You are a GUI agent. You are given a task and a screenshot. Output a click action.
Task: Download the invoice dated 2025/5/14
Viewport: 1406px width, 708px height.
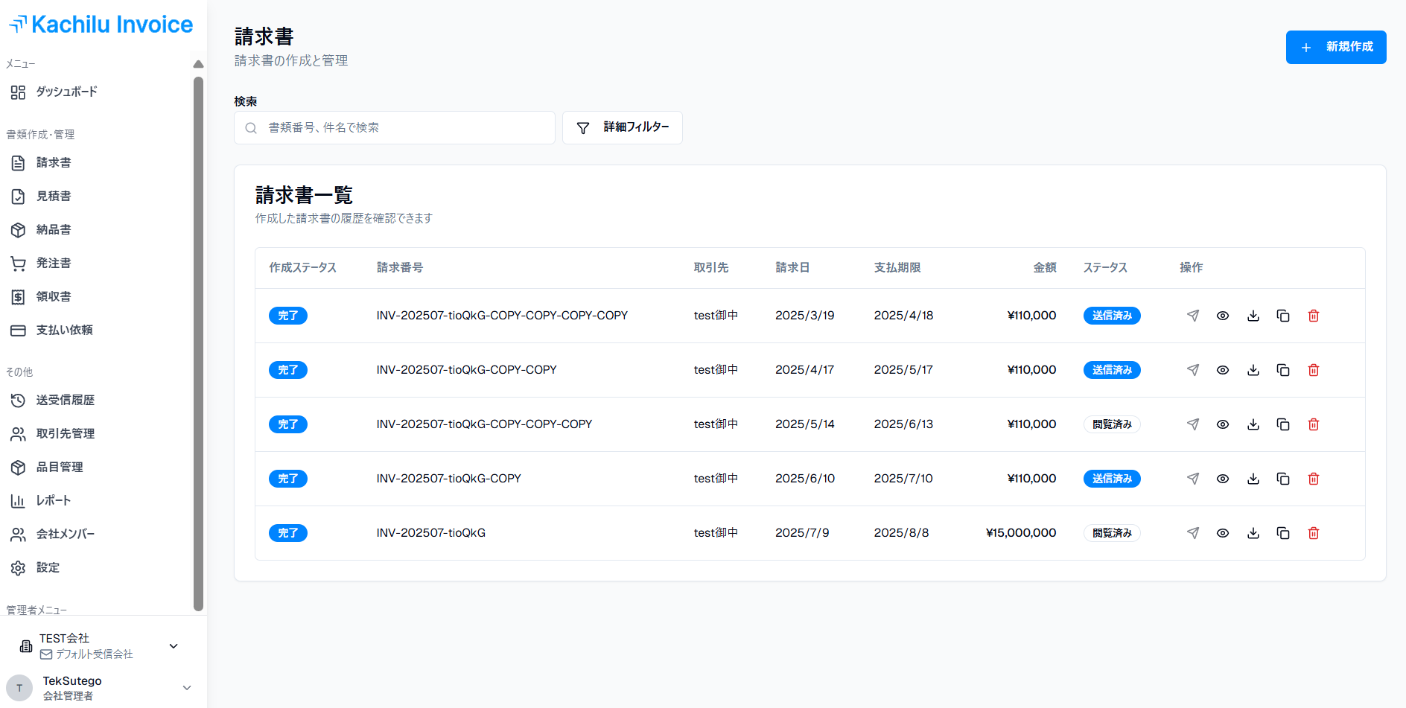1253,424
